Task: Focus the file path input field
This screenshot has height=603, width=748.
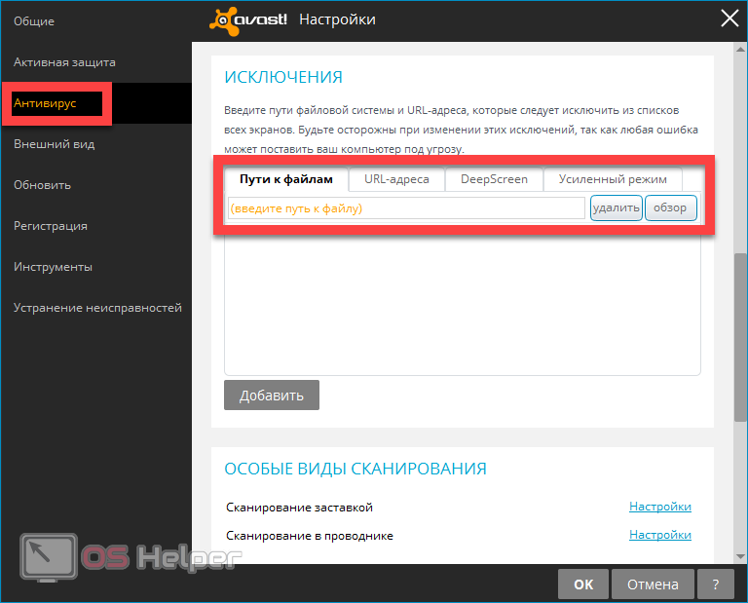Action: (406, 208)
